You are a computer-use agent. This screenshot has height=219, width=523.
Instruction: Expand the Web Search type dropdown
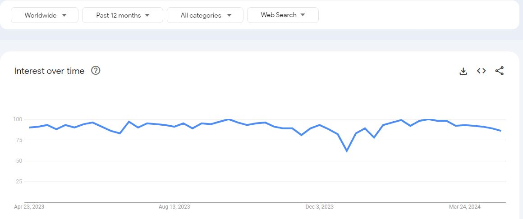point(283,15)
